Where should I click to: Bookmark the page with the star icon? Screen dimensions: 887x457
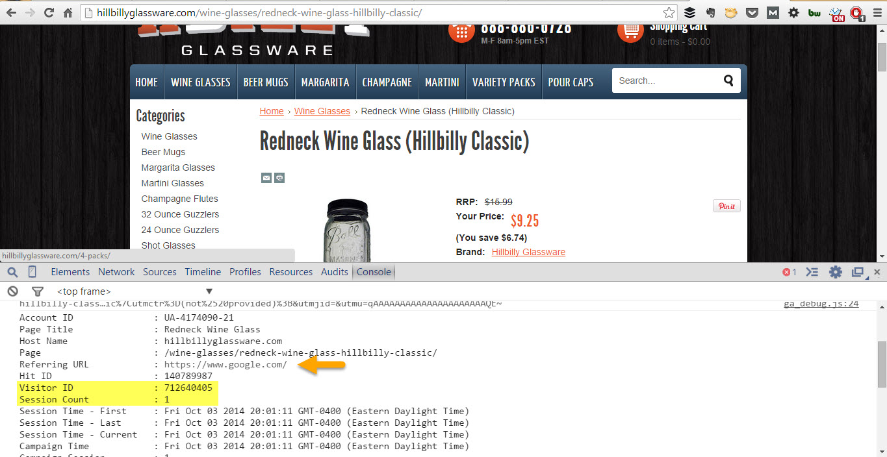[669, 12]
